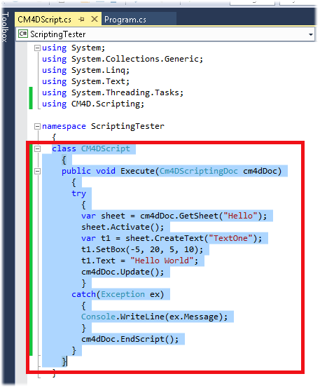
Task: Collapse the Execute method block
Action: tap(37, 172)
